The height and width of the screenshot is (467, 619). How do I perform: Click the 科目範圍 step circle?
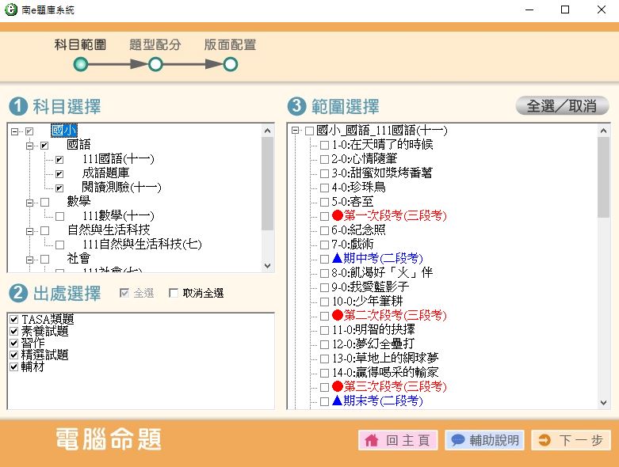(x=81, y=65)
